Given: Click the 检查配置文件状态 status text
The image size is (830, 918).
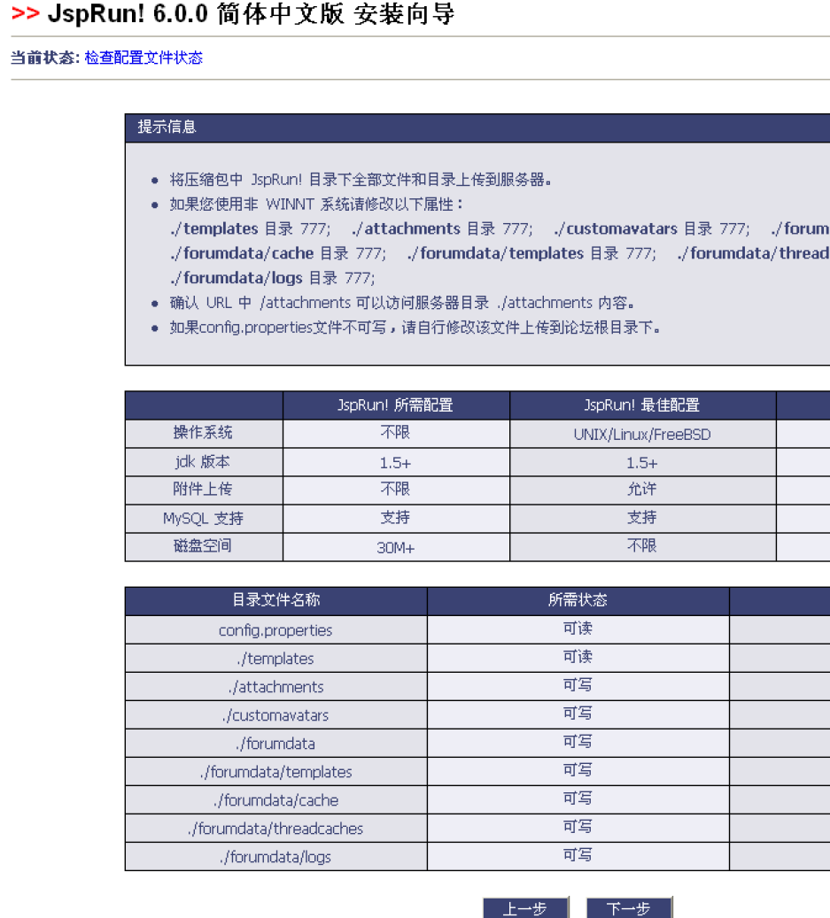Looking at the screenshot, I should (x=144, y=58).
